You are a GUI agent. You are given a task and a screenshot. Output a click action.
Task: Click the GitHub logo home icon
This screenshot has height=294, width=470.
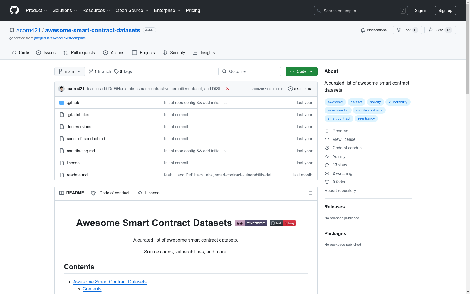[x=14, y=10]
